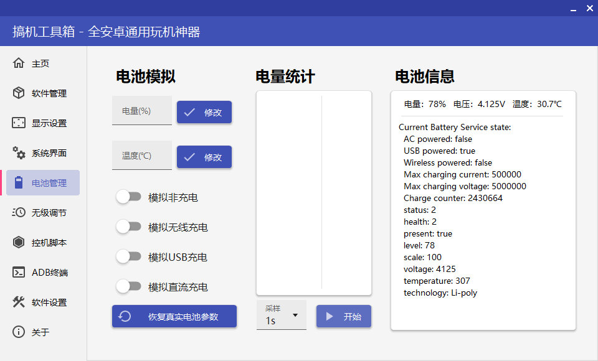Click the '温度: 30.7℃' summary text
This screenshot has height=361, width=598.
coord(537,104)
